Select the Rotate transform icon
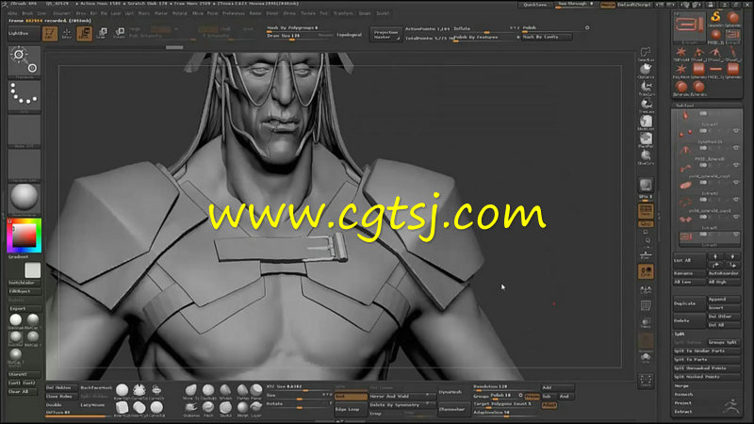The width and height of the screenshot is (754, 424). click(120, 33)
